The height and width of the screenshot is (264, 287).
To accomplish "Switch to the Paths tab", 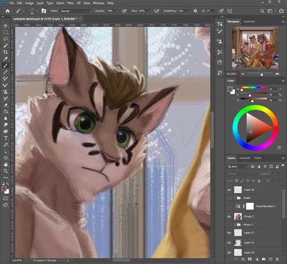I will [x=258, y=158].
